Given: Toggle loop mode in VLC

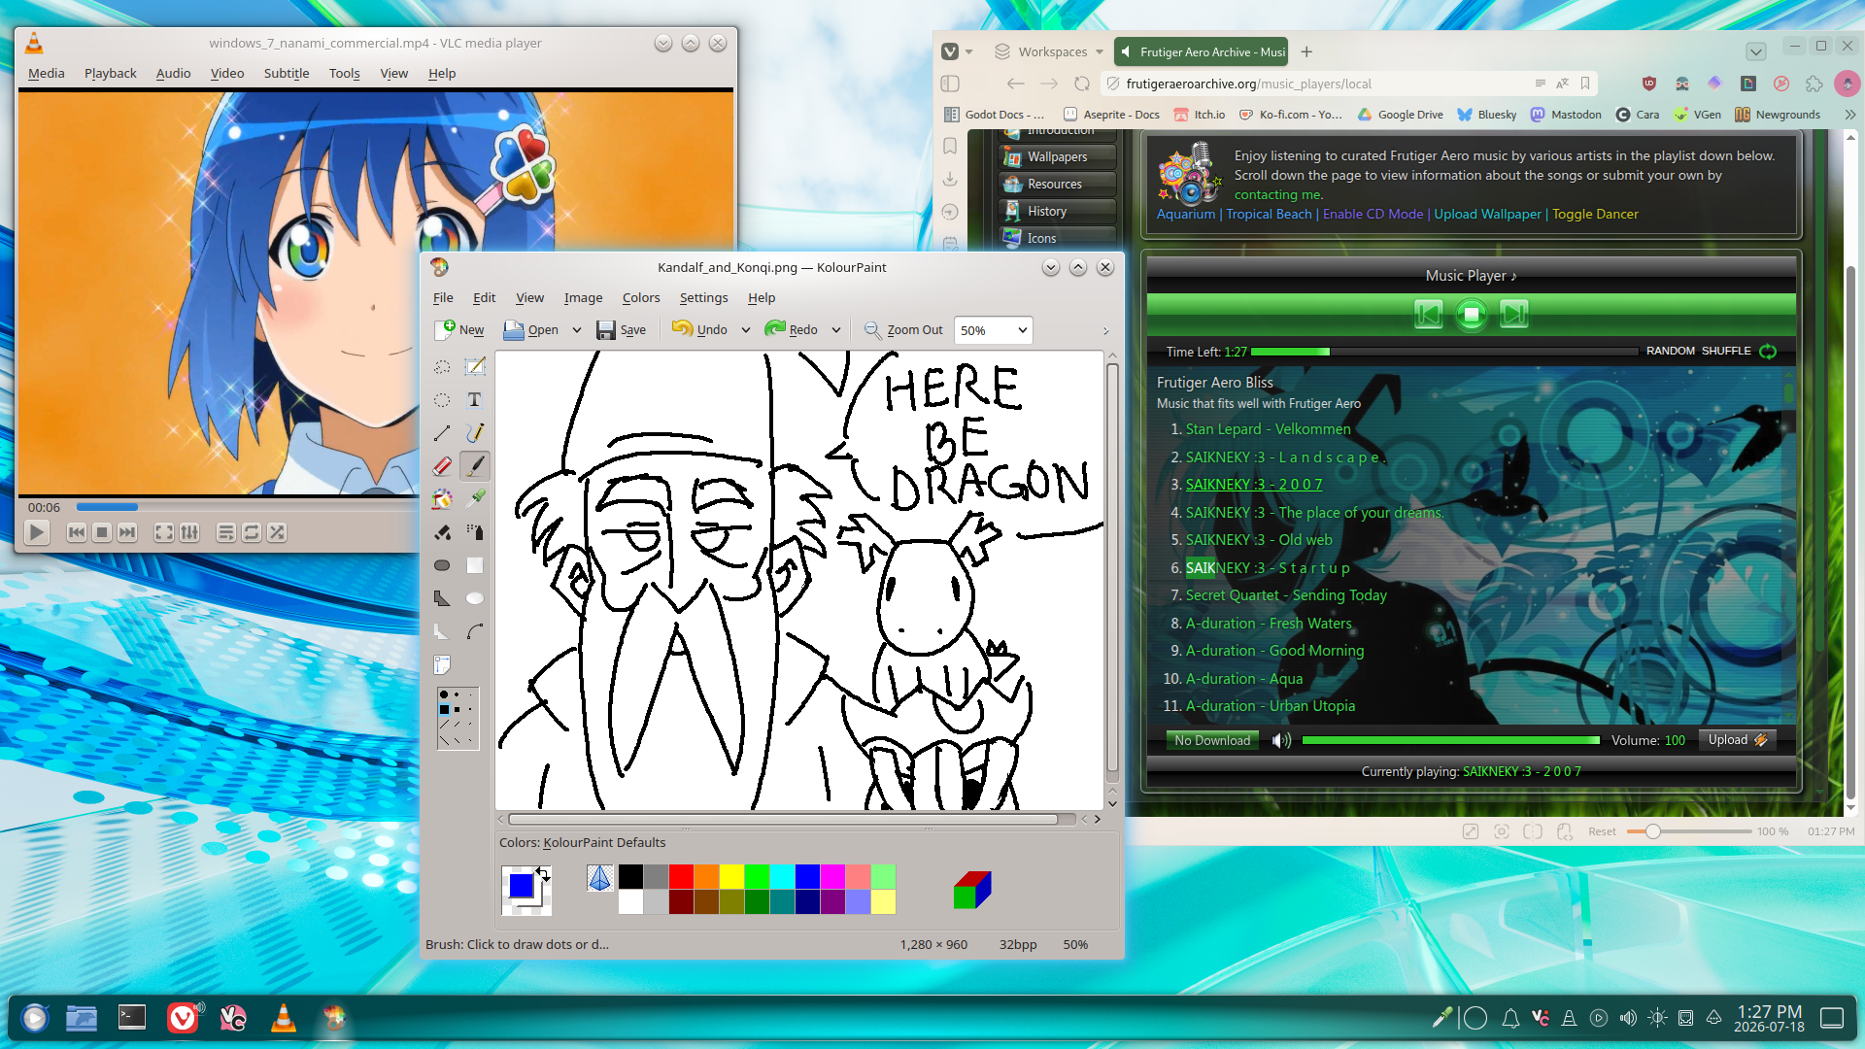Looking at the screenshot, I should coord(252,532).
